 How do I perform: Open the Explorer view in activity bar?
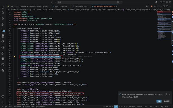pos(3,7)
